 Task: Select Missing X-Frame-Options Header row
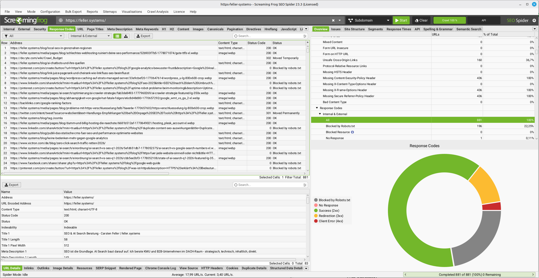[x=423, y=90]
